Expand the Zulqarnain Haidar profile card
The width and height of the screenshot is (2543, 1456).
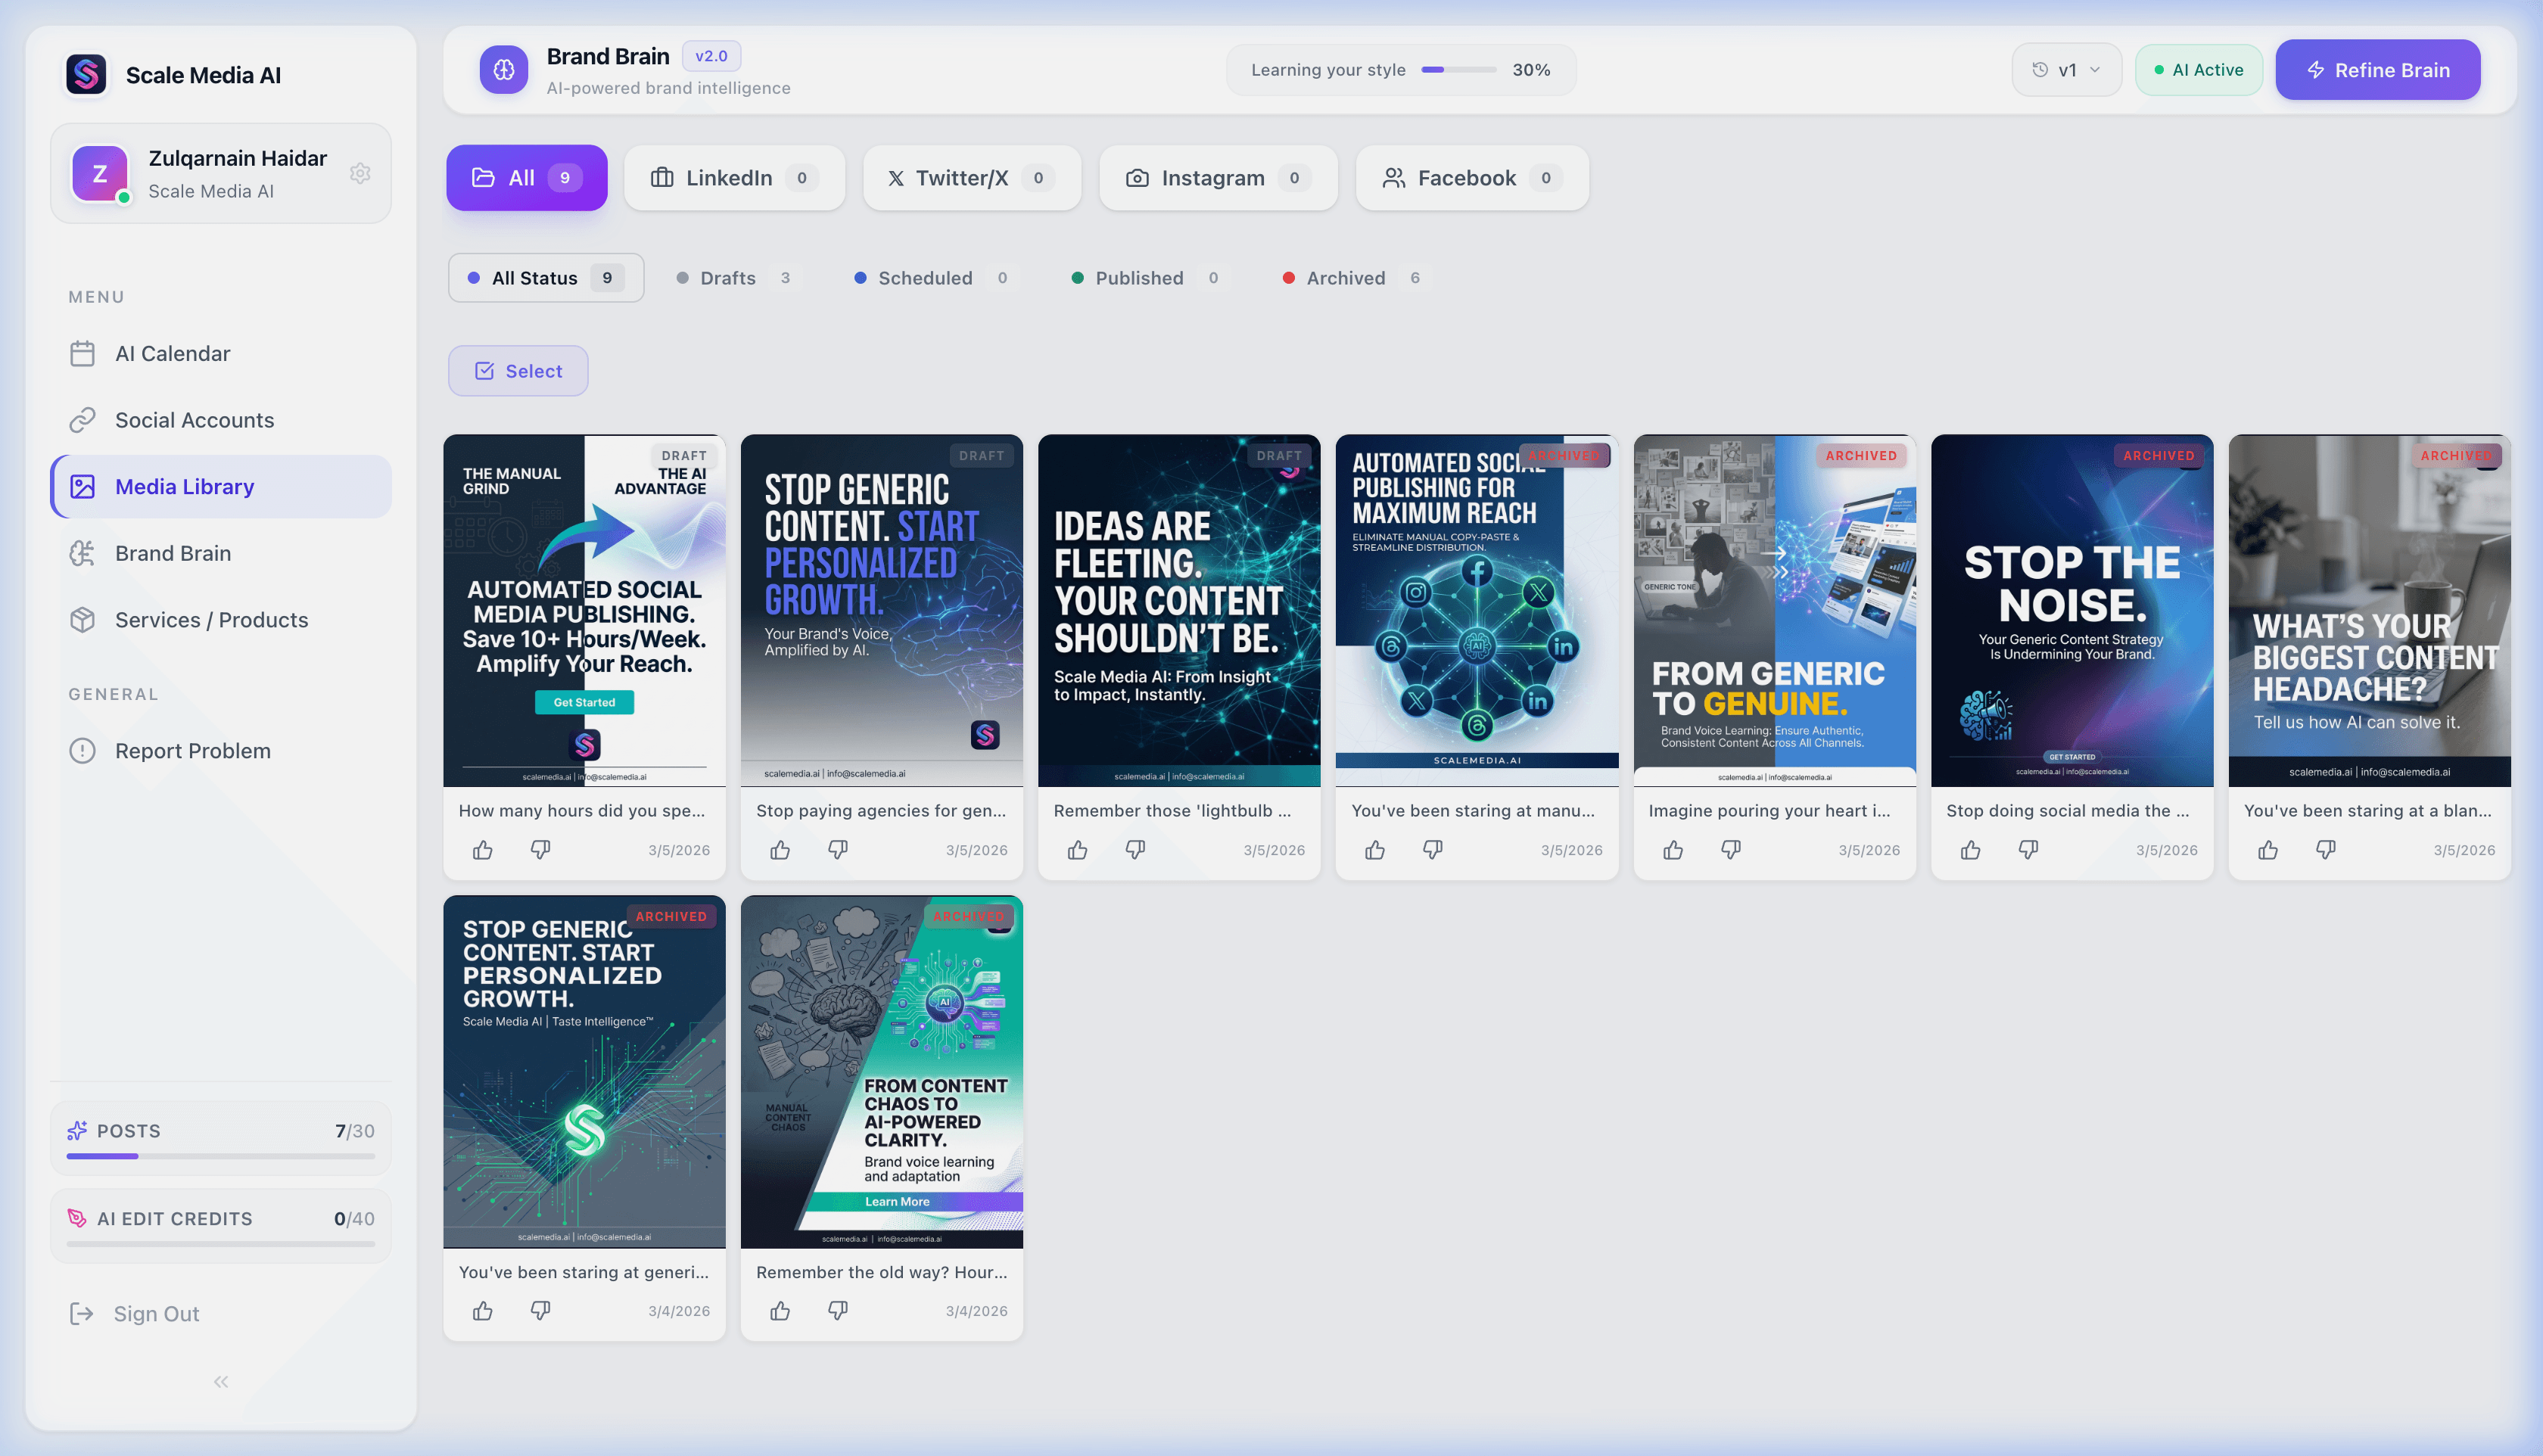220,174
